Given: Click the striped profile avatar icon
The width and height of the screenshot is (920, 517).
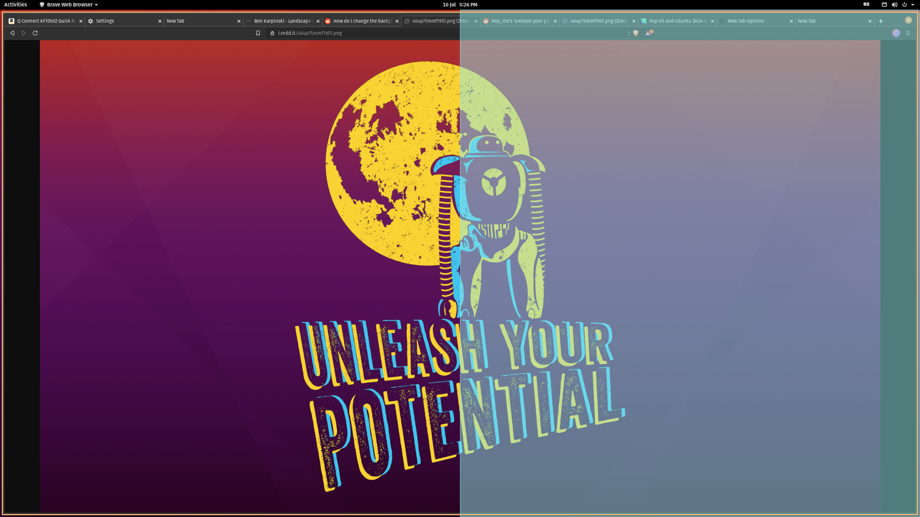Looking at the screenshot, I should point(896,33).
